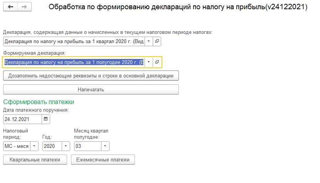Expand the 1 квартал 2020 declaration dropdown
This screenshot has width=320, height=183.
[x=149, y=42]
